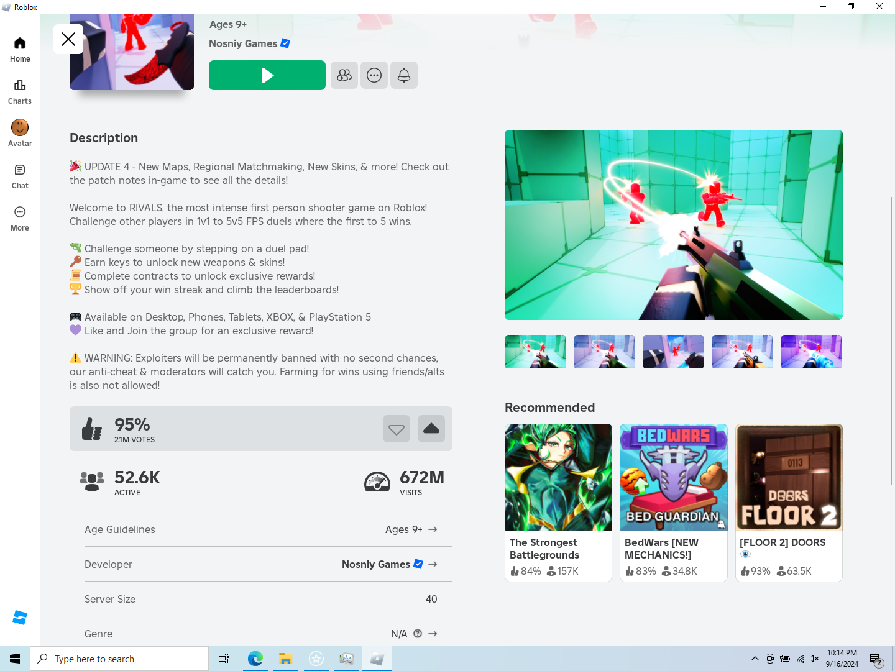
Task: Click the 52.6K active count
Action: click(x=137, y=477)
